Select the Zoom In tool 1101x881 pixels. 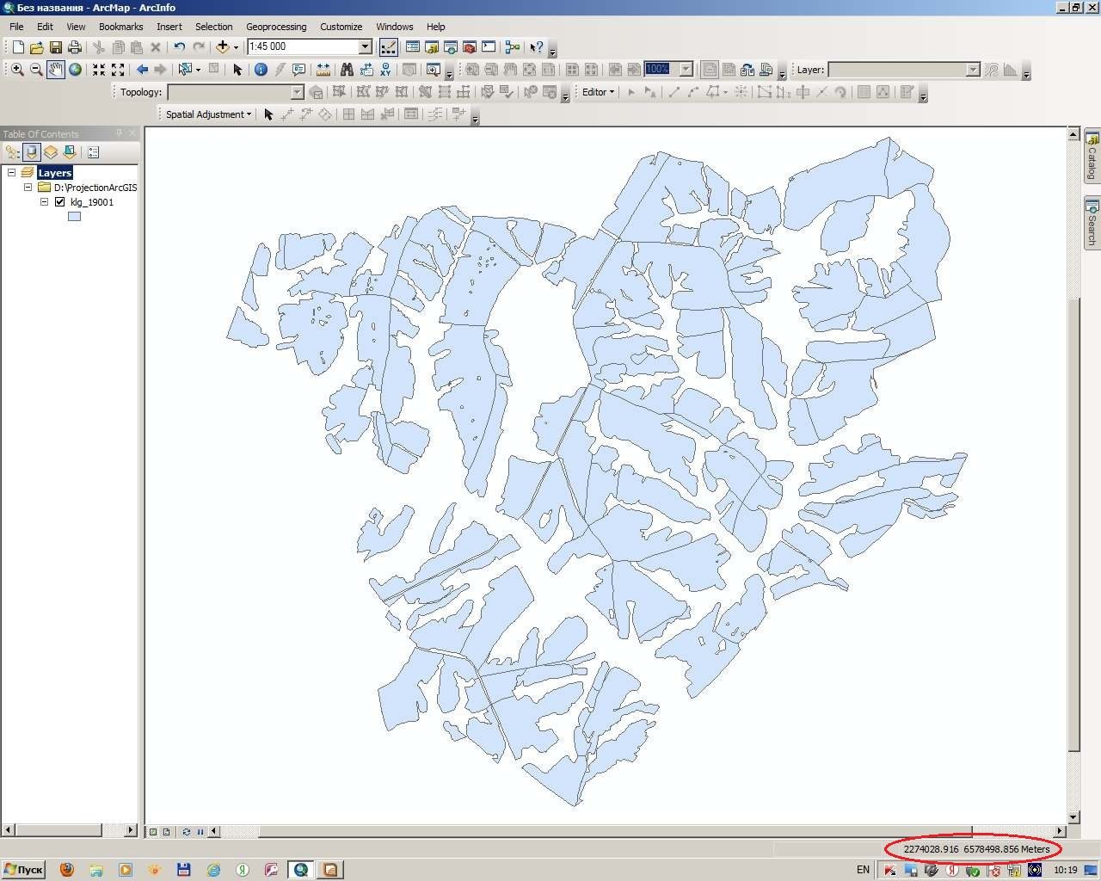pyautogui.click(x=16, y=70)
